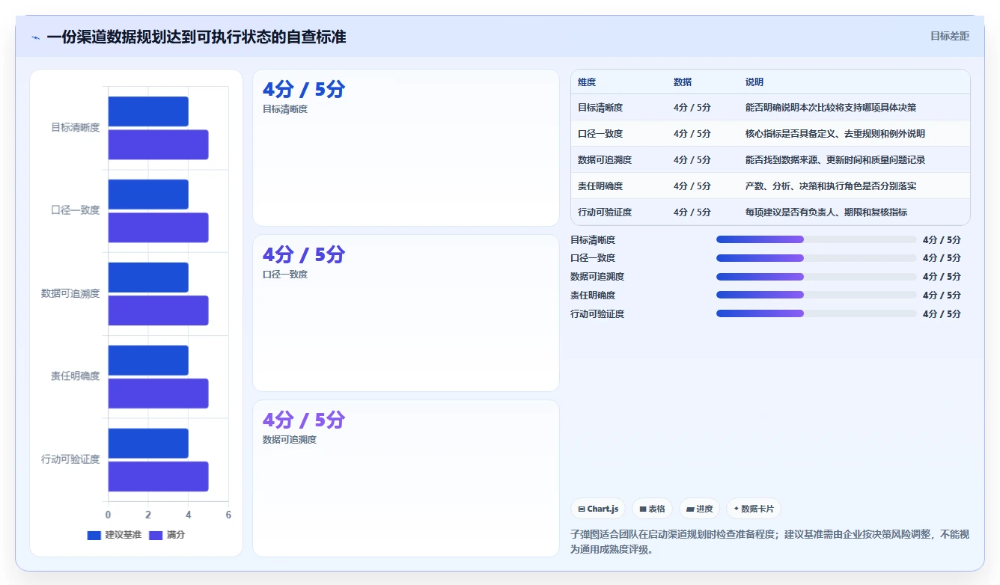Click the zigzag icon before the page title

click(x=36, y=37)
